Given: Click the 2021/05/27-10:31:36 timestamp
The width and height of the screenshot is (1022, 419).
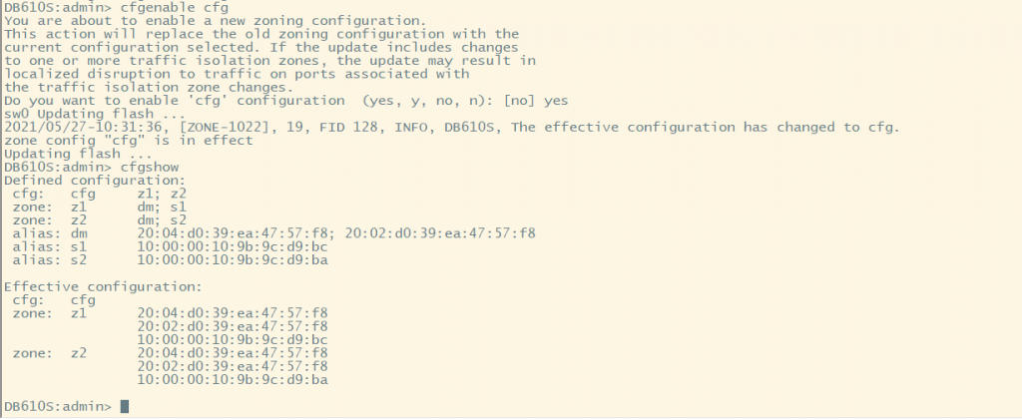Looking at the screenshot, I should click(74, 127).
